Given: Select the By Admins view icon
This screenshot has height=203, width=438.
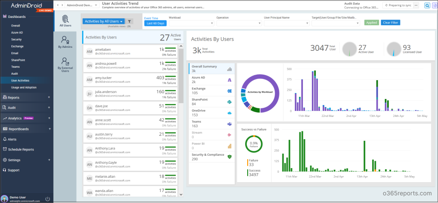Looking at the screenshot, I should pyautogui.click(x=65, y=40).
